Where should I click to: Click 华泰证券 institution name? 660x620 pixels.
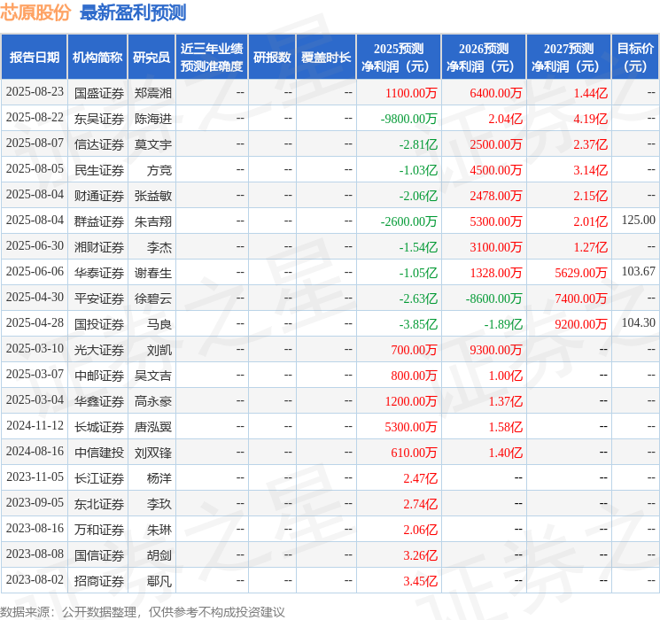(99, 273)
